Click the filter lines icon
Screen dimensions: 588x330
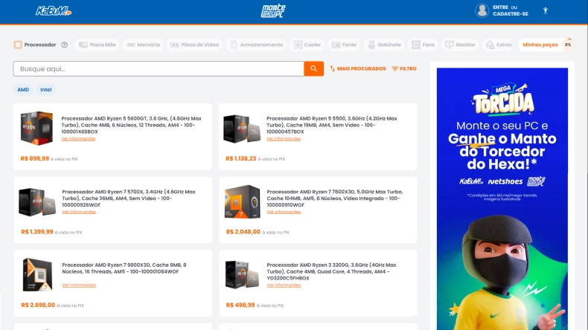(x=395, y=69)
